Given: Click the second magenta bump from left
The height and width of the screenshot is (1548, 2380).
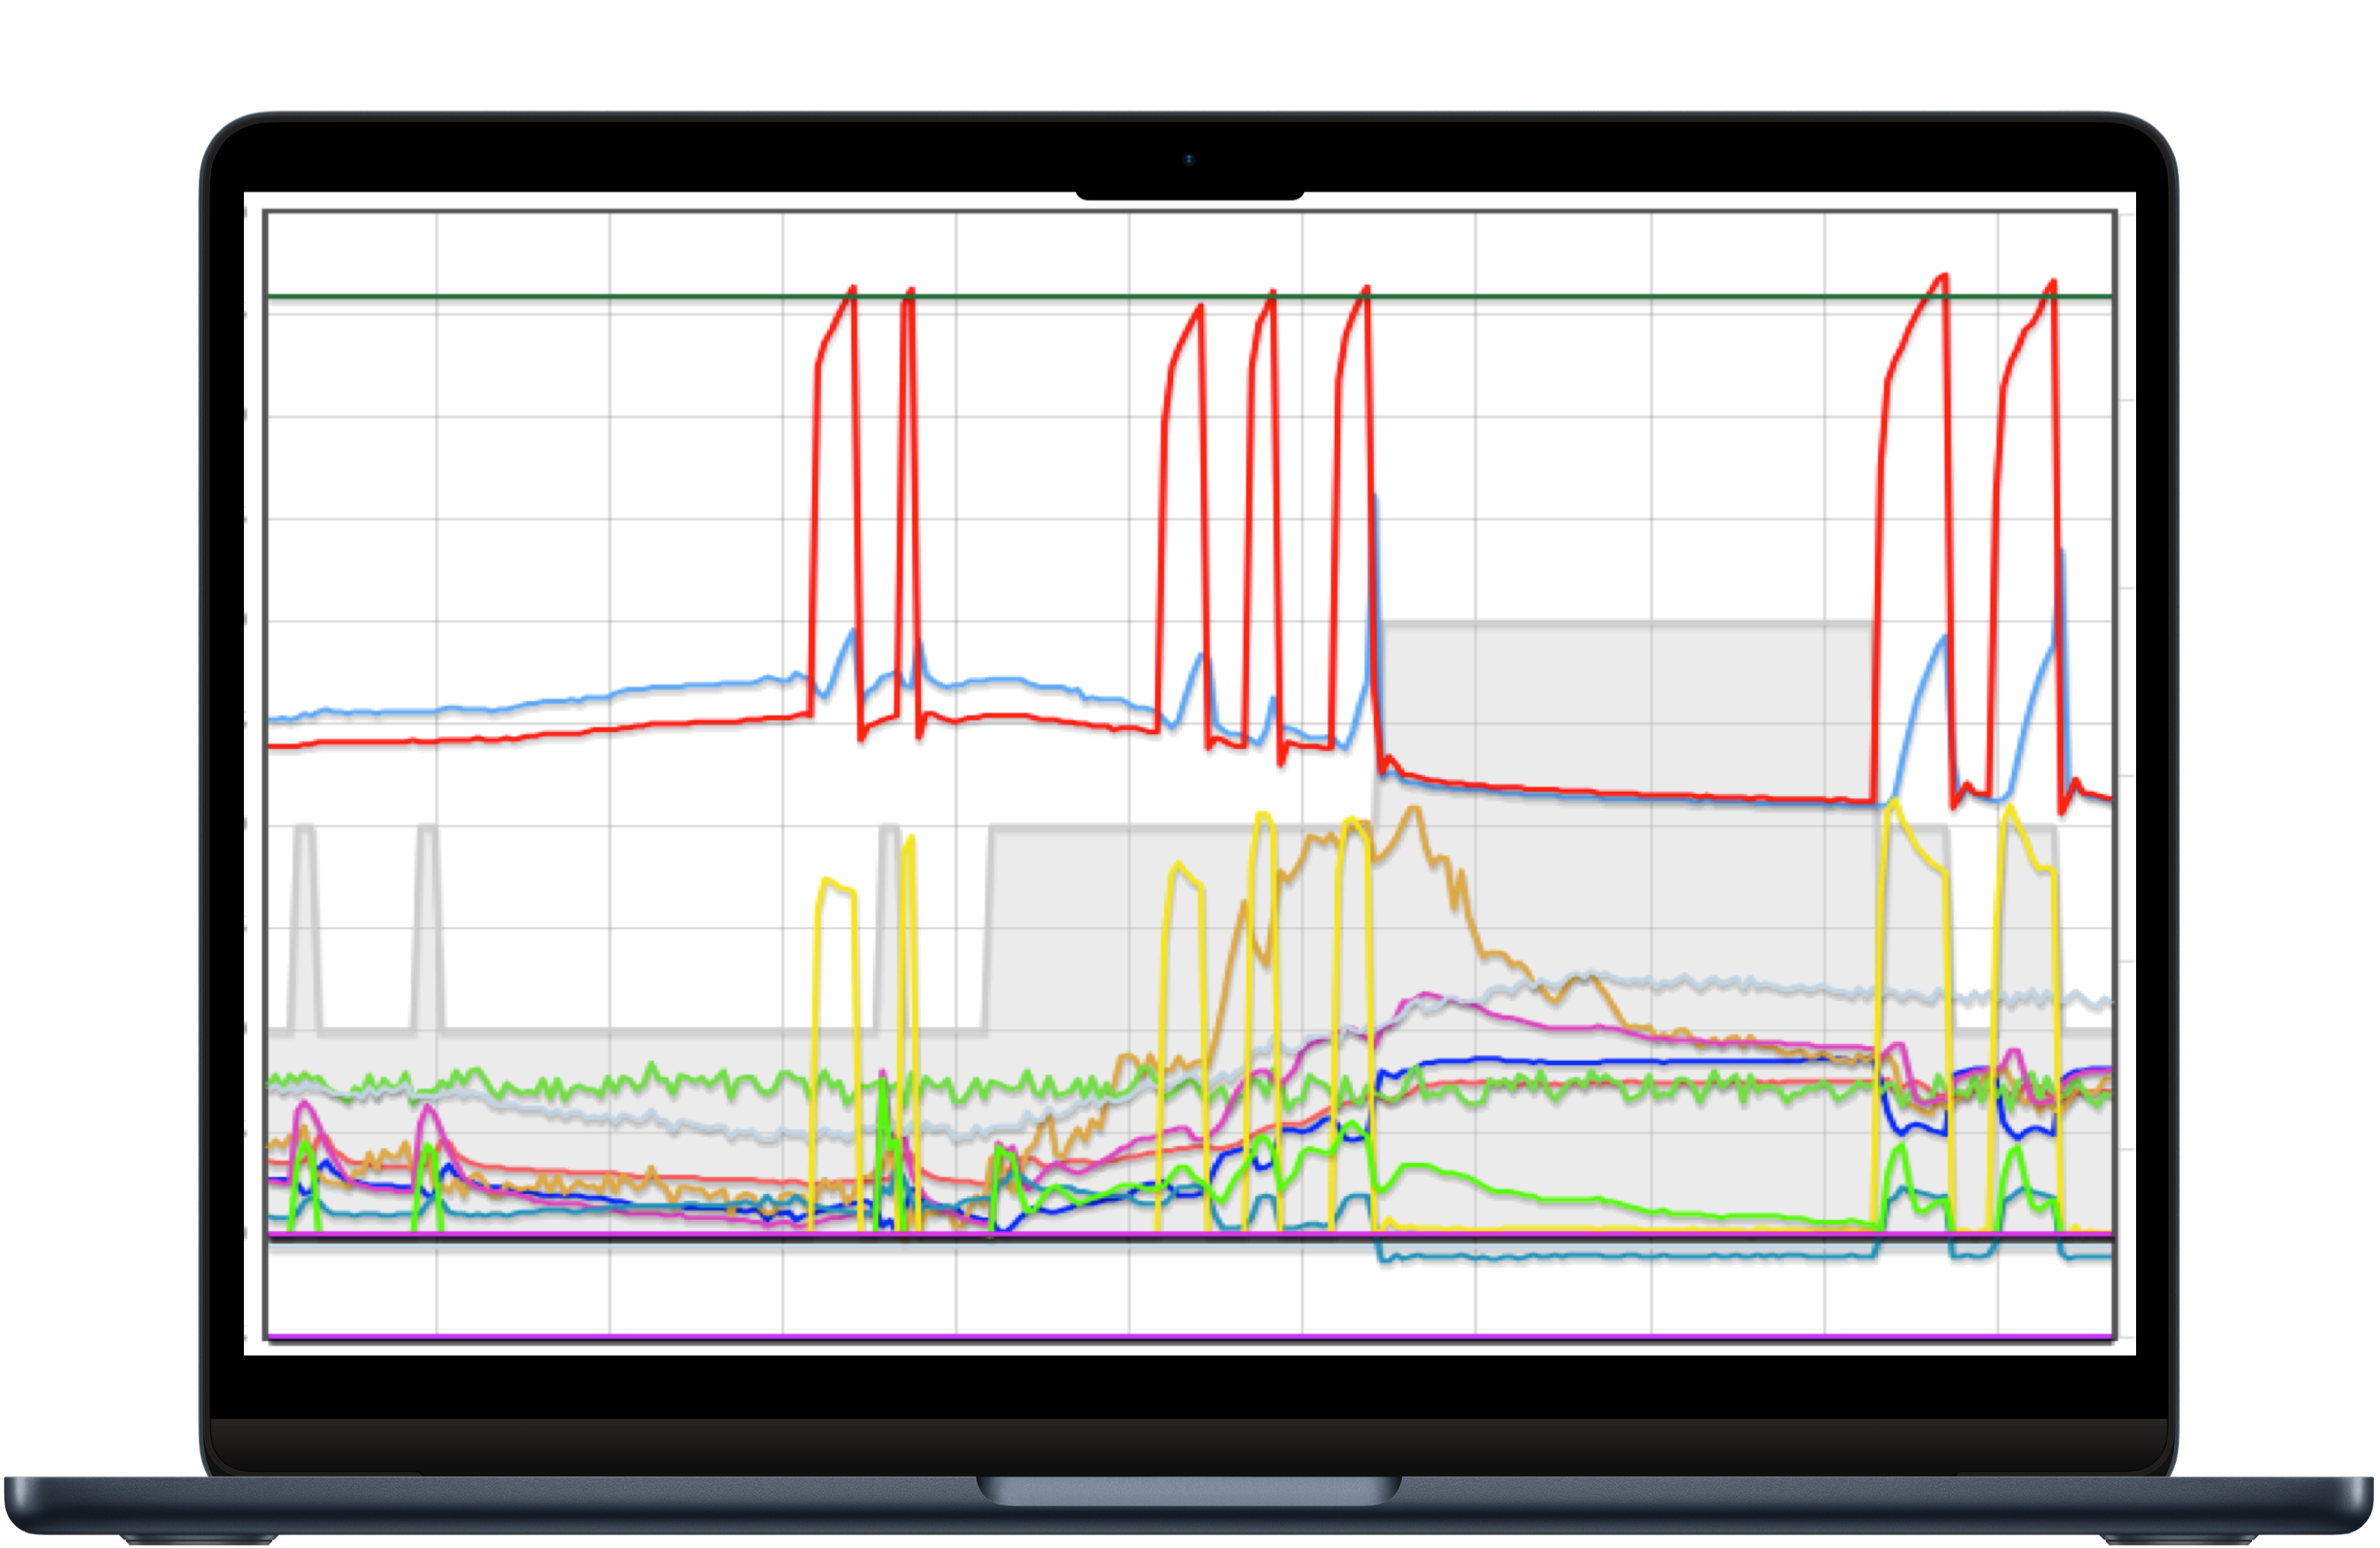Looking at the screenshot, I should pos(428,1108).
